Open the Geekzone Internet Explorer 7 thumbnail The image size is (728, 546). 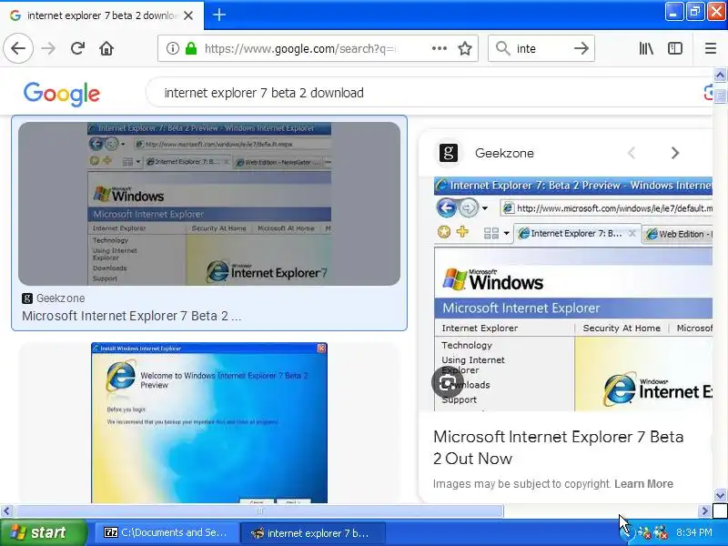coord(209,203)
